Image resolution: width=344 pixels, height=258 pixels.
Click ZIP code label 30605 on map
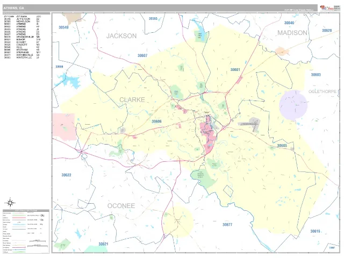(x=282, y=146)
